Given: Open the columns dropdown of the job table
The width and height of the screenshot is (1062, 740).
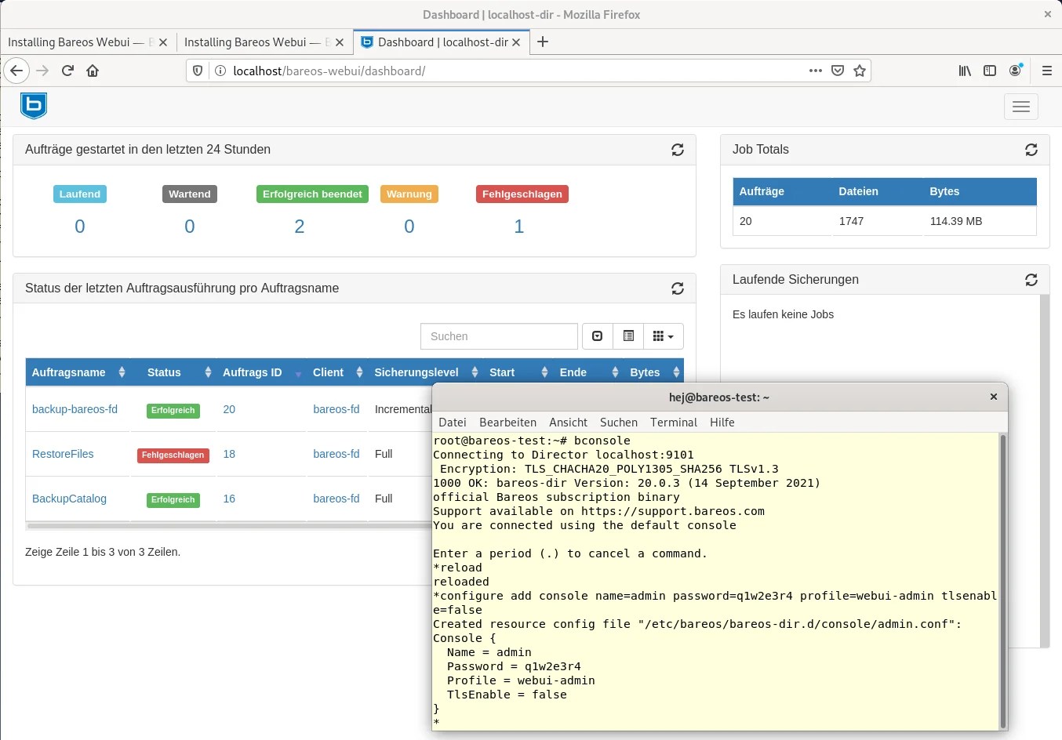Looking at the screenshot, I should (x=664, y=336).
